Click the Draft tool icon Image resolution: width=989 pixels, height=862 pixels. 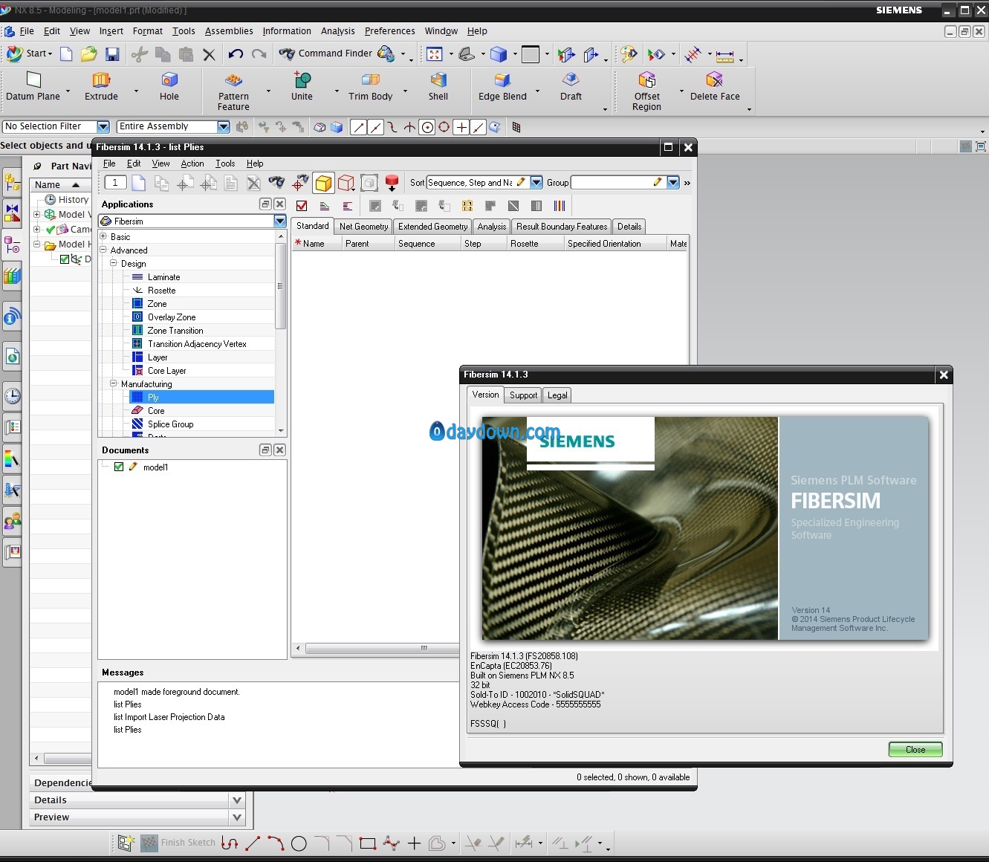point(571,86)
